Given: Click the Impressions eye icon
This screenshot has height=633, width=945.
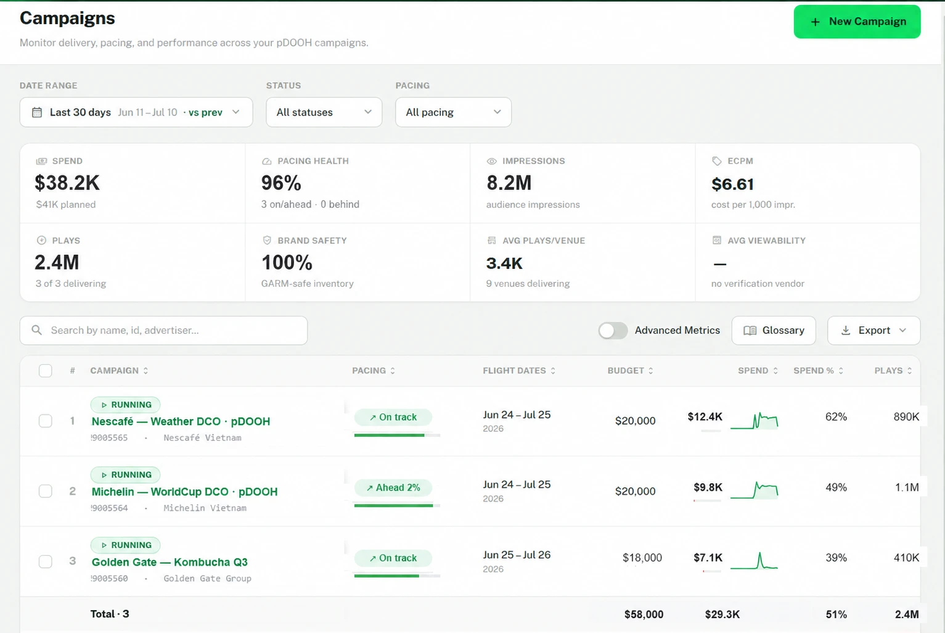Looking at the screenshot, I should coord(492,161).
